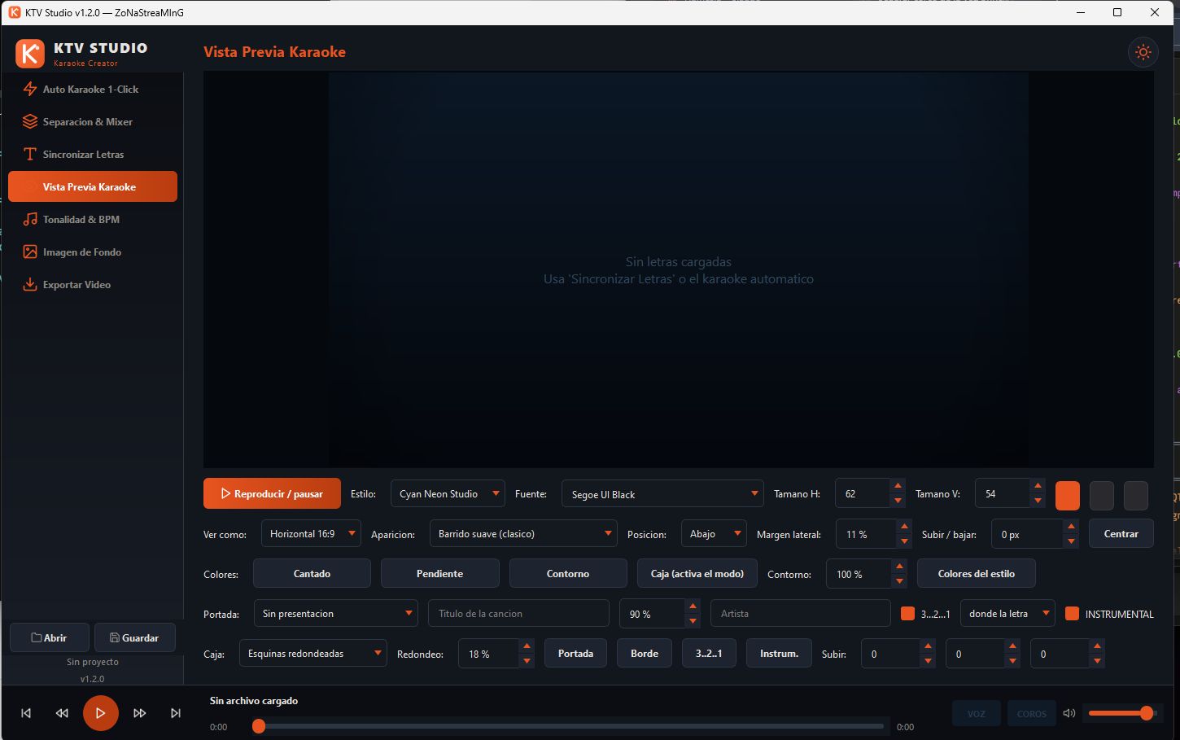Click the volume slider handle
This screenshot has width=1180, height=740.
[1147, 713]
